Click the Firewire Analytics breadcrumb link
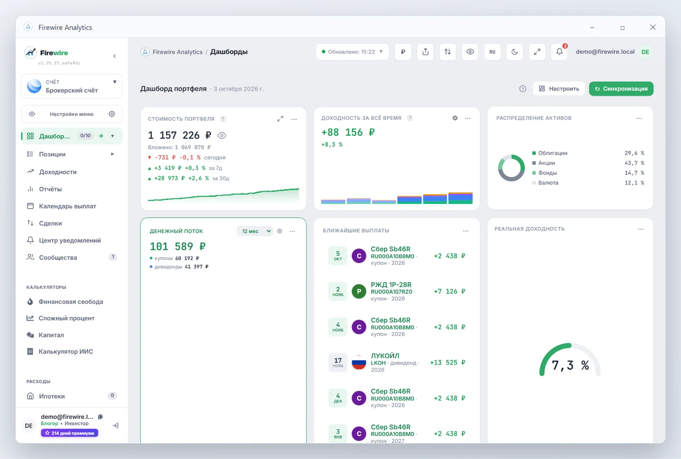This screenshot has height=459, width=681. tap(177, 52)
